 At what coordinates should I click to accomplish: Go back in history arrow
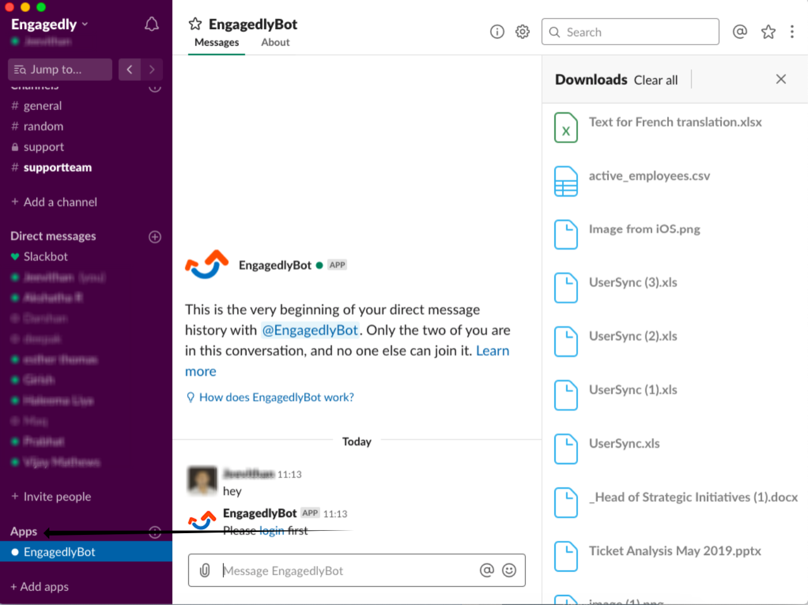tap(130, 70)
